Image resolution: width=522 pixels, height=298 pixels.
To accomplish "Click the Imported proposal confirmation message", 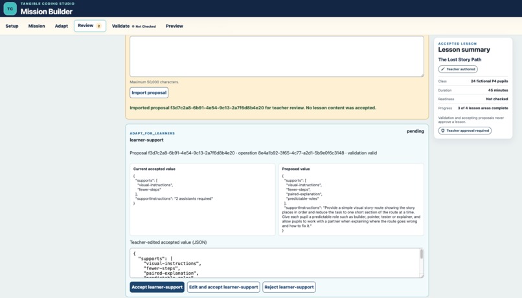I will (253, 108).
